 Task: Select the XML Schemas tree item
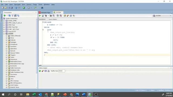pos(14,81)
